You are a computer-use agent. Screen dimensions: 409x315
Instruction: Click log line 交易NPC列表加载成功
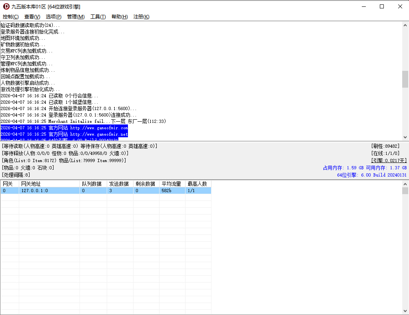tap(26, 51)
